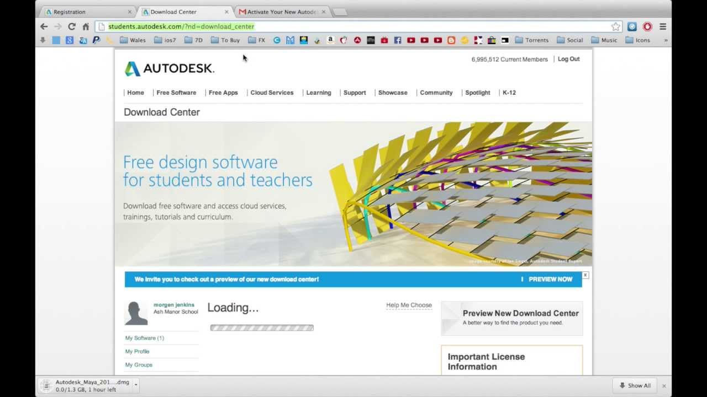707x397 pixels.
Task: Open a new tab with the tab-strip button
Action: tap(340, 12)
